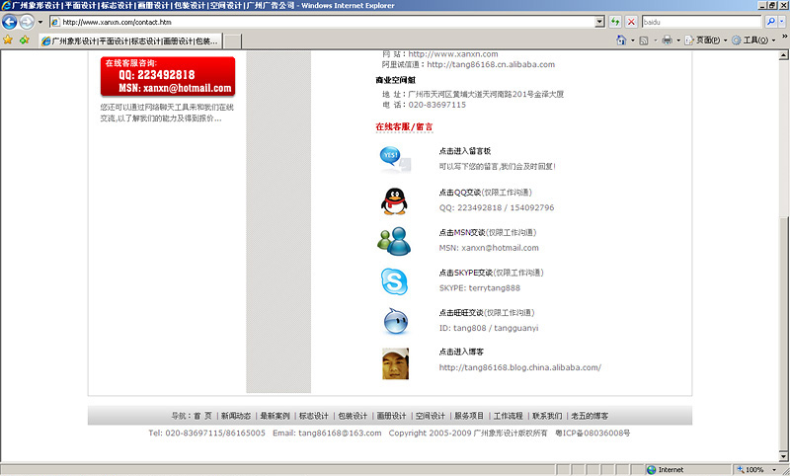Image resolution: width=790 pixels, height=476 pixels.
Task: Click the blue Skype S icon
Action: tap(394, 281)
